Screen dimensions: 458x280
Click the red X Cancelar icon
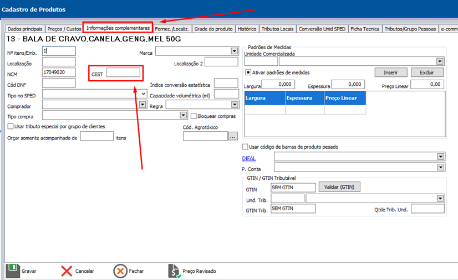pyautogui.click(x=67, y=271)
